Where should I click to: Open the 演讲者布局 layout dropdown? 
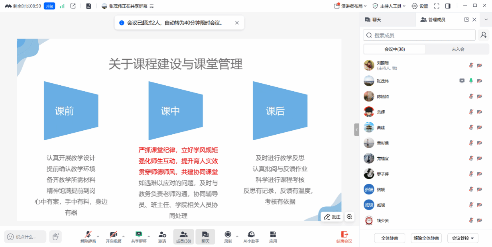pos(350,6)
